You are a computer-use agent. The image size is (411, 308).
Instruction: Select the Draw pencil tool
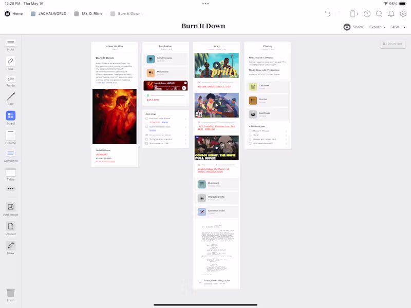pyautogui.click(x=10, y=248)
